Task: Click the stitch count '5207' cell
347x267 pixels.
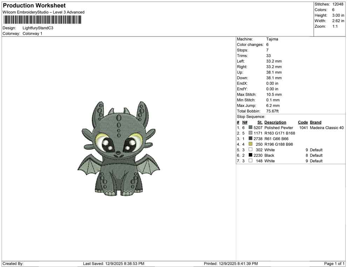Action: (258, 128)
